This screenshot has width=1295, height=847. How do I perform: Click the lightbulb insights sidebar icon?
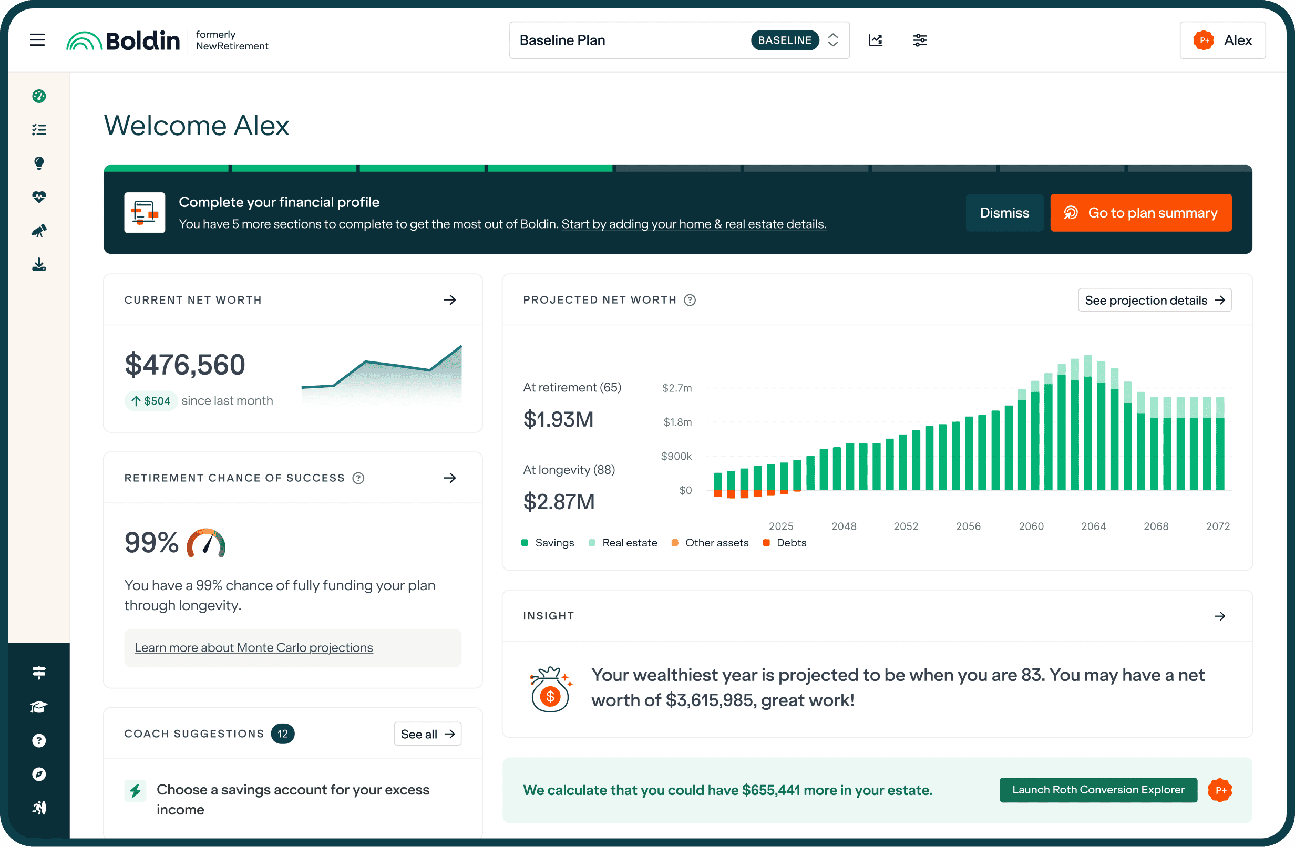pos(39,163)
